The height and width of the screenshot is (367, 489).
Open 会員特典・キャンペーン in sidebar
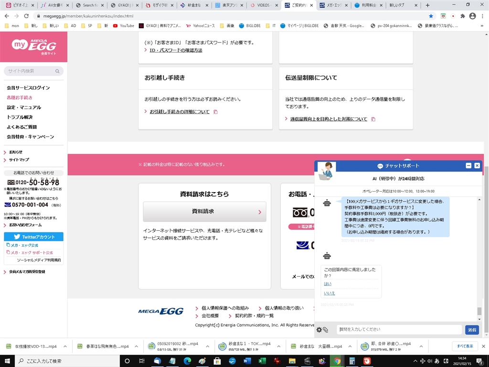[x=31, y=137]
